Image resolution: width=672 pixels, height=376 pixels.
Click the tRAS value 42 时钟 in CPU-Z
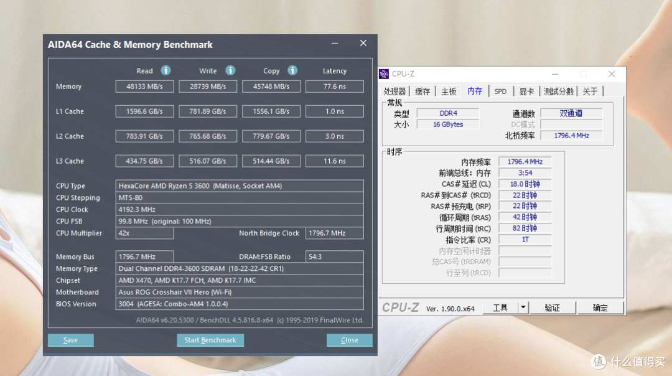pos(525,217)
